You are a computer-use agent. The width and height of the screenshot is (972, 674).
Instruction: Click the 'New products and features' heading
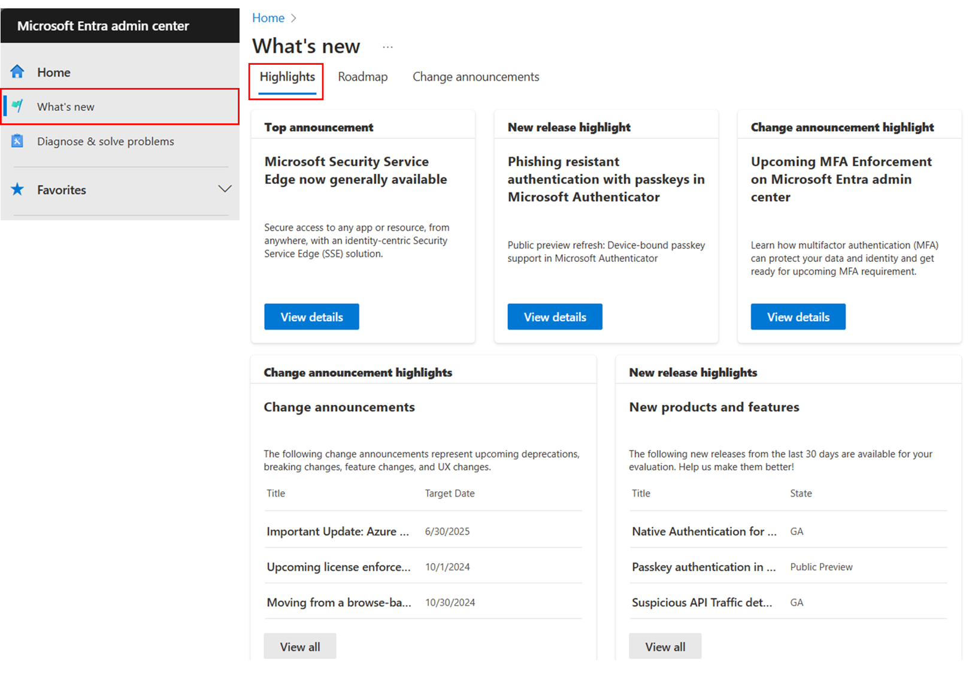tap(714, 407)
